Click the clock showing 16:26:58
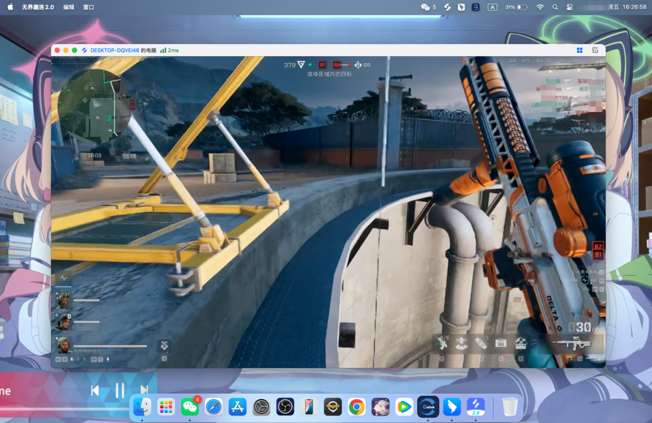This screenshot has width=652, height=423. pyautogui.click(x=634, y=7)
